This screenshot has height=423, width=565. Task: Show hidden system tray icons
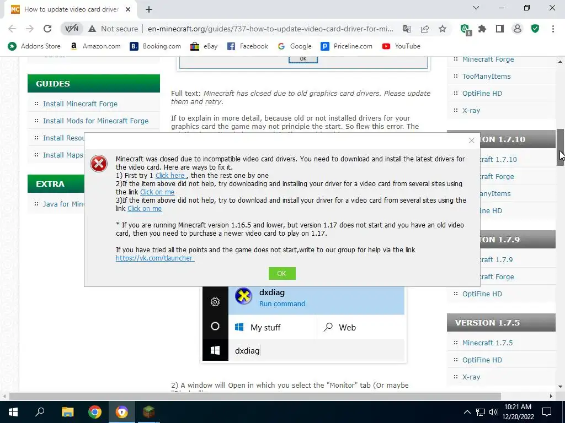coord(467,412)
